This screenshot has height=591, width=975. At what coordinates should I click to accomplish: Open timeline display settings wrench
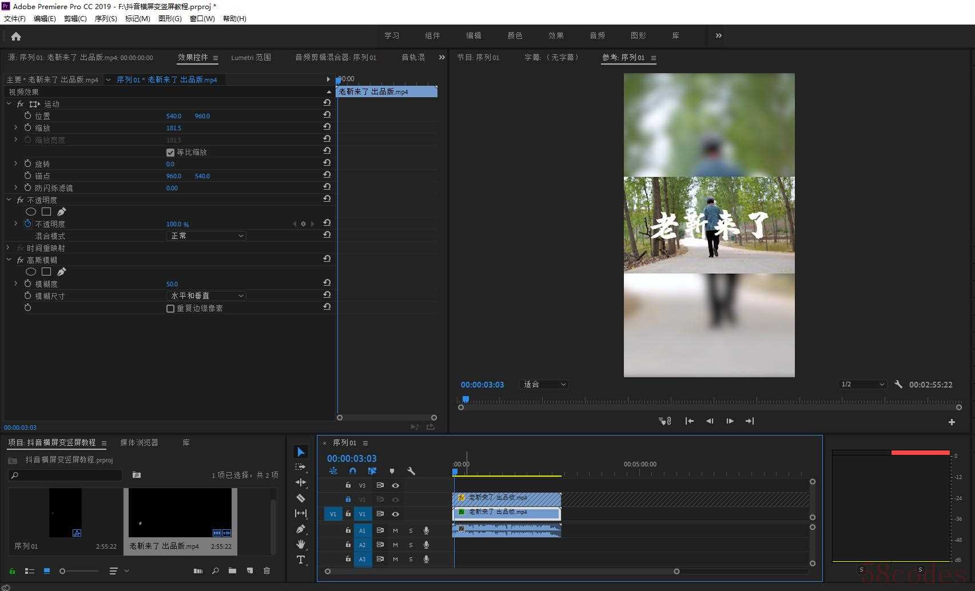[411, 471]
